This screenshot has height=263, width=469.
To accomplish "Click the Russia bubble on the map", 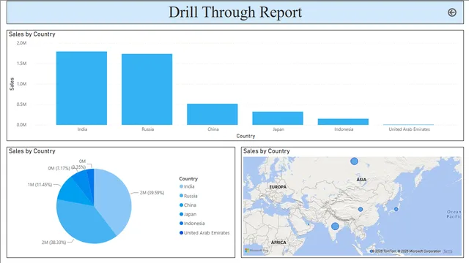I will point(354,161).
